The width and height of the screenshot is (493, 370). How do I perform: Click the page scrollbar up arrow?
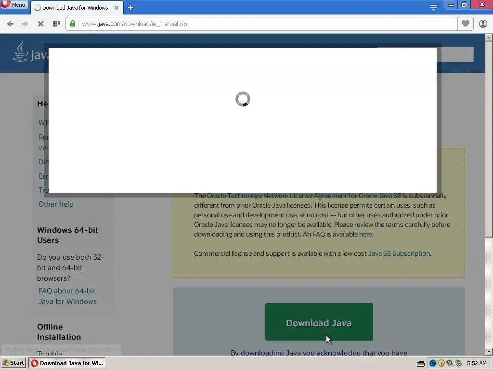[x=489, y=38]
